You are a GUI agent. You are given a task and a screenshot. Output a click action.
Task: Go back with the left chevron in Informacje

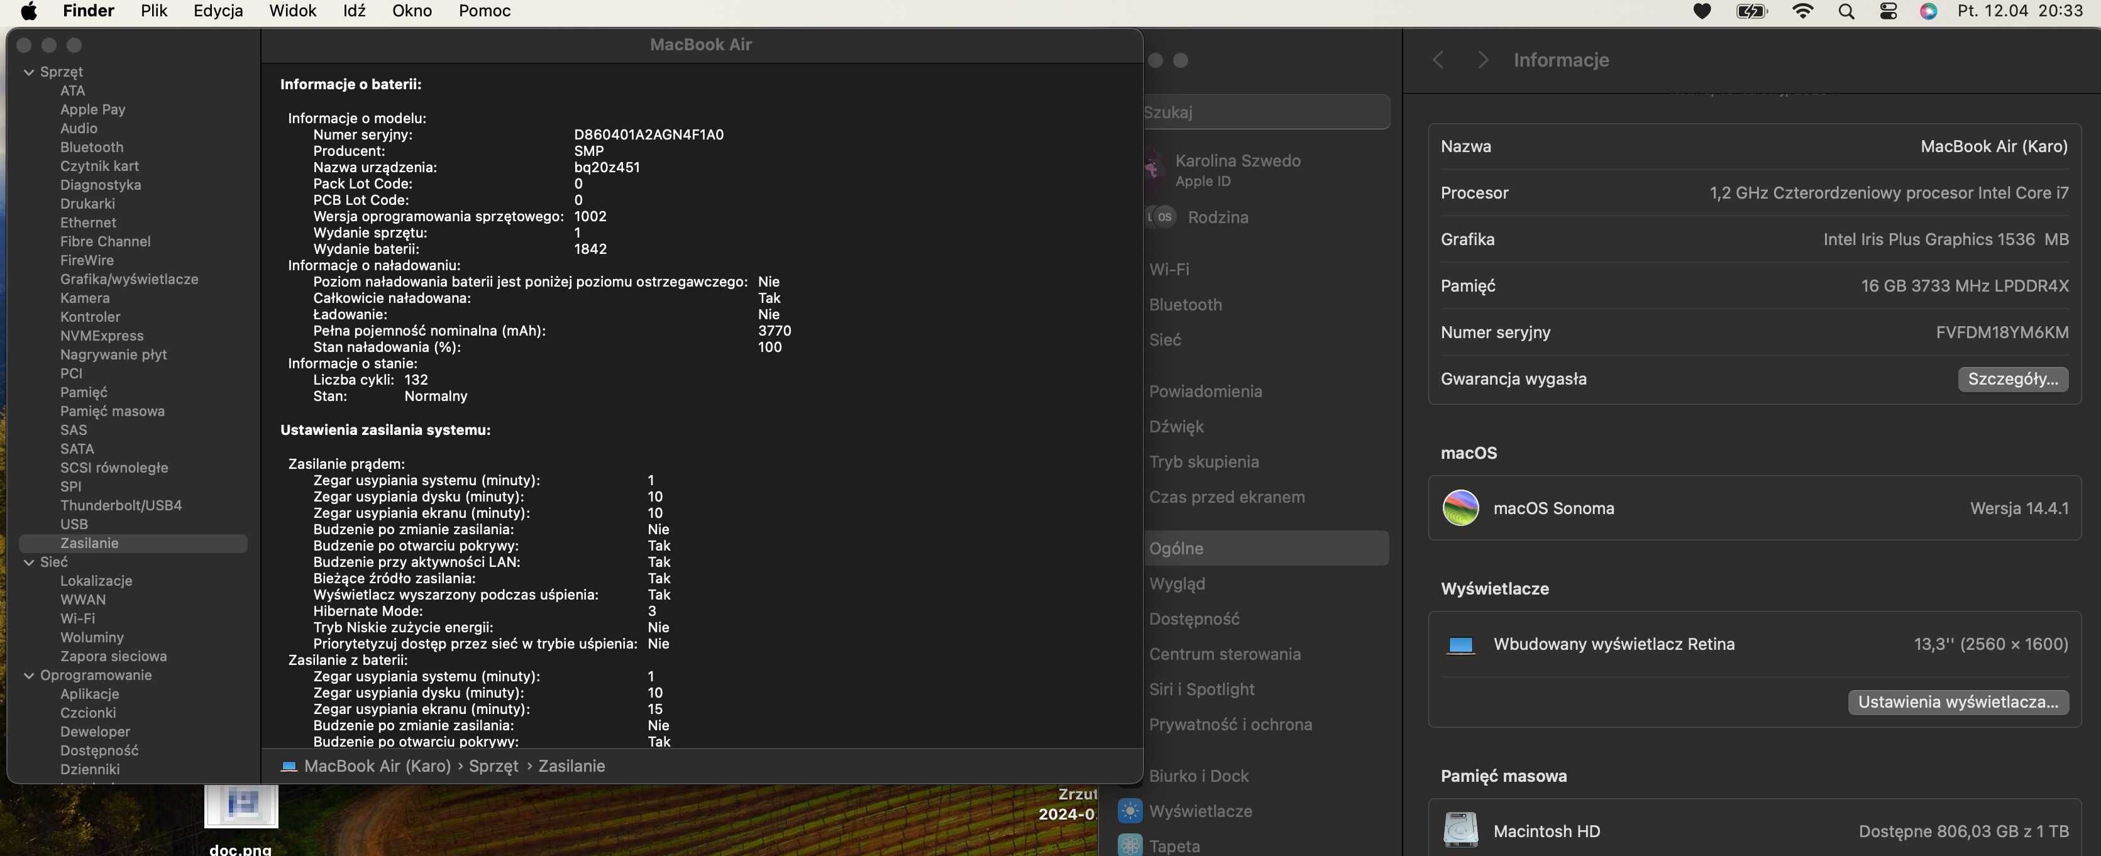1439,60
